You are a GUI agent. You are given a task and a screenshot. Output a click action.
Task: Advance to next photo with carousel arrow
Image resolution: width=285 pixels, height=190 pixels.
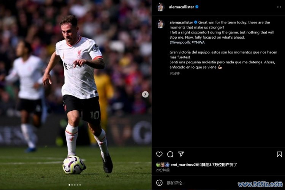[x=145, y=94]
